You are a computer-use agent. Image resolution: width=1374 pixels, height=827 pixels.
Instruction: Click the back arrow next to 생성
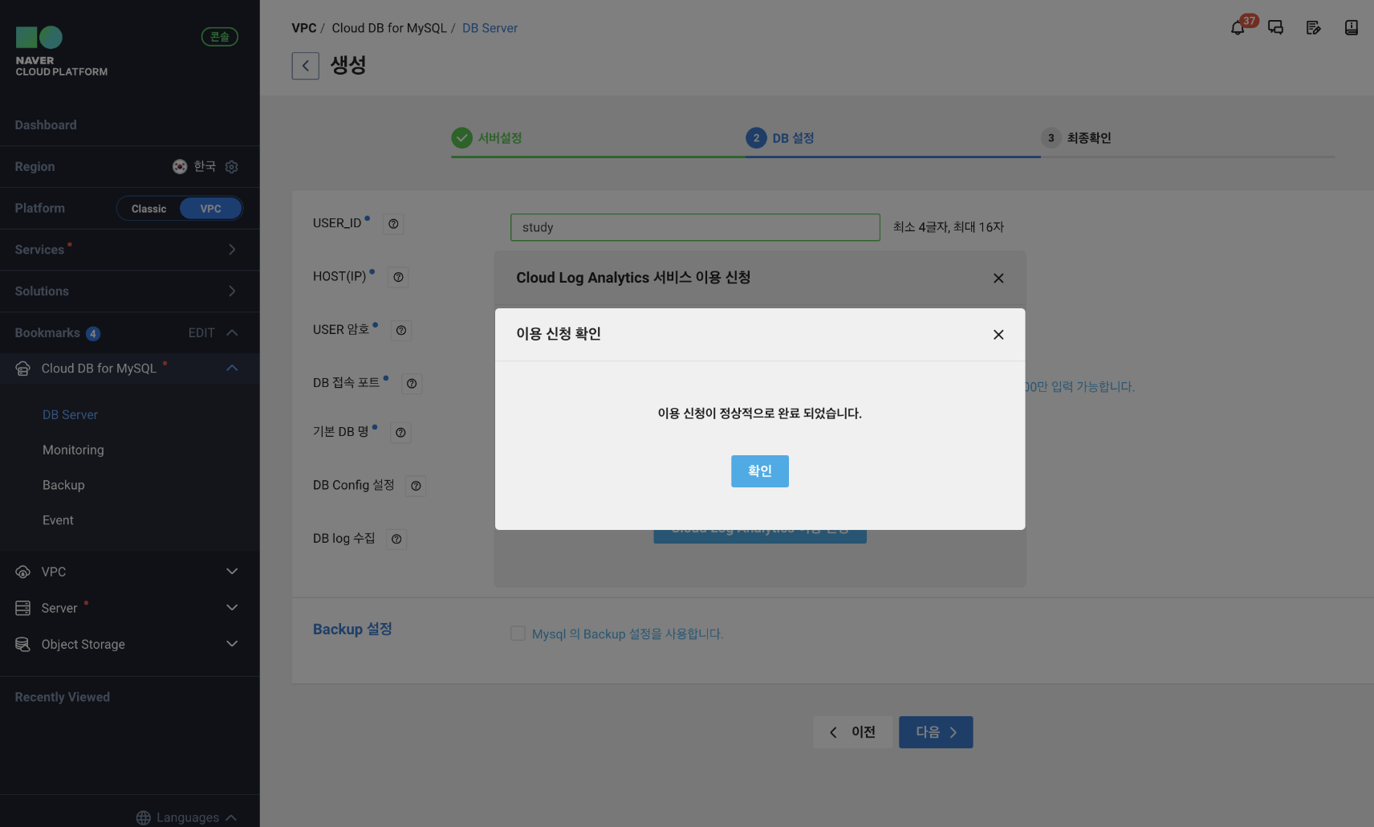pyautogui.click(x=305, y=66)
